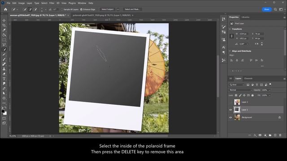Toggle lock image pixels brush icon
Image resolution: width=287 pixels, height=161 pixels.
240,95
